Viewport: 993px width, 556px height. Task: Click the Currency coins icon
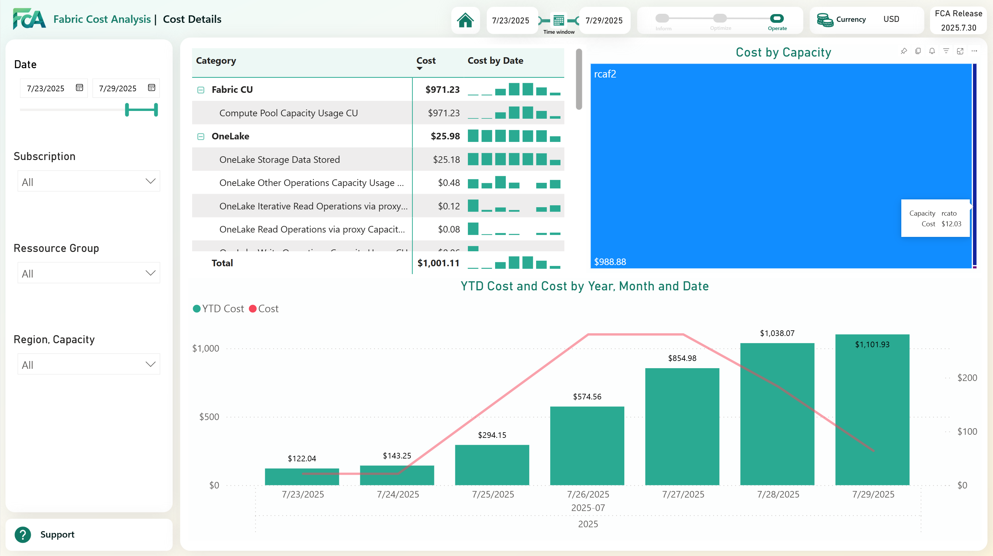click(825, 19)
